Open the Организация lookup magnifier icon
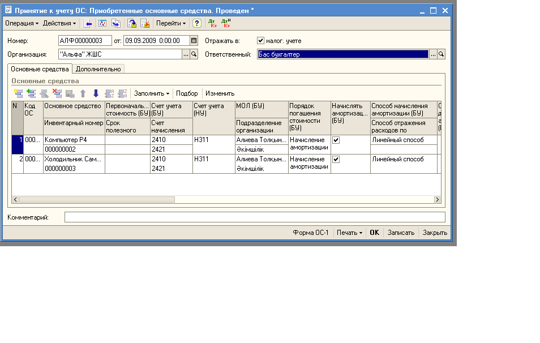540x343 pixels. [194, 54]
